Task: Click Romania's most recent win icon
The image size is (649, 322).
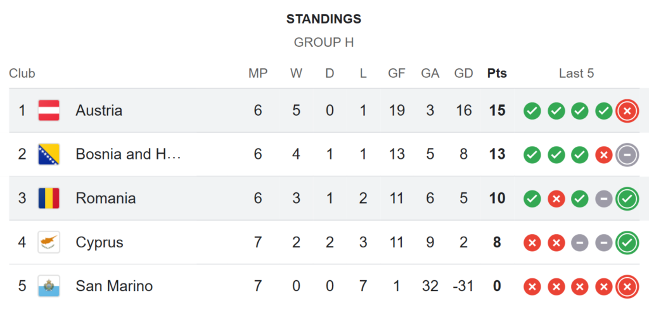Action: point(627,198)
